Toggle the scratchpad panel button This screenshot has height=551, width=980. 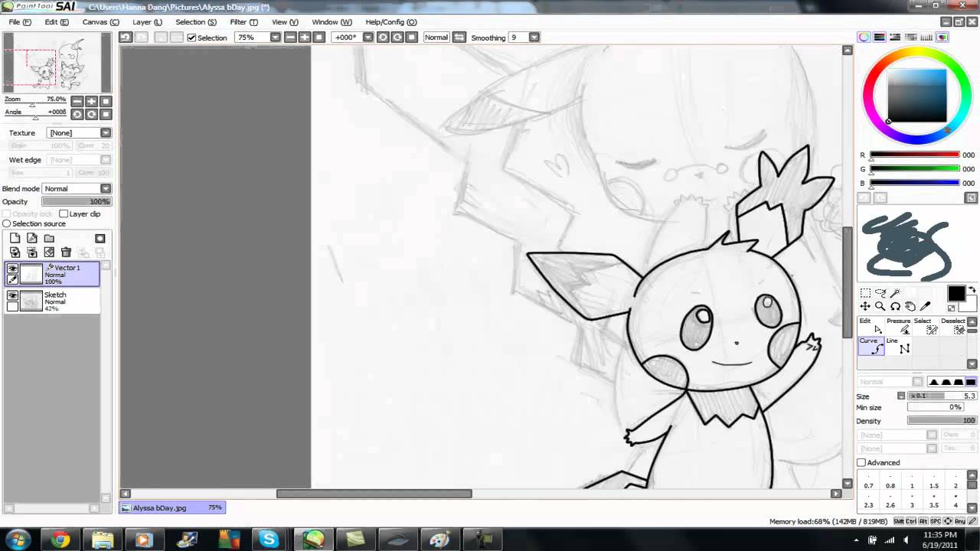point(942,37)
